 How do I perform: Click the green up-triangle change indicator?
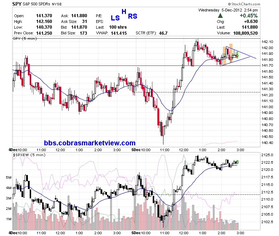point(220,16)
